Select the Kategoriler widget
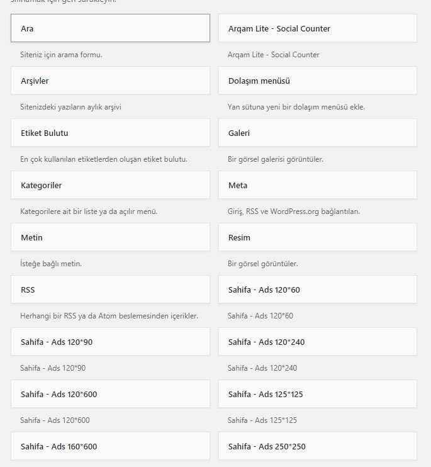Screen dimensions: 431x467 point(110,185)
